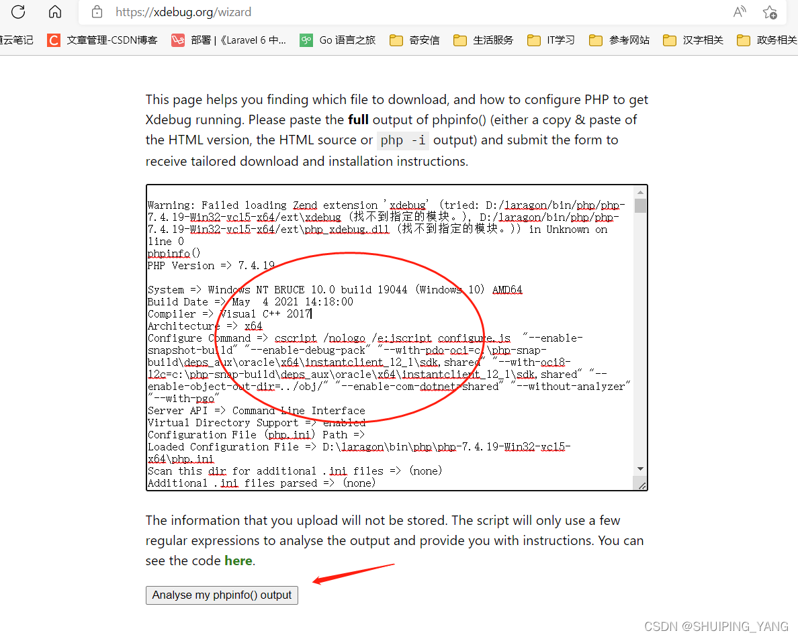Add this page to favorites
This screenshot has height=639, width=798.
coord(770,11)
